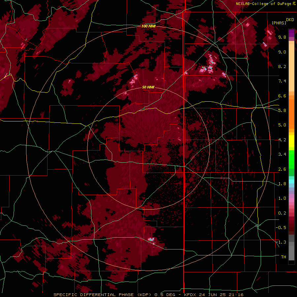Click the 2.6 scale value
297x297 pixels.
[282, 169]
